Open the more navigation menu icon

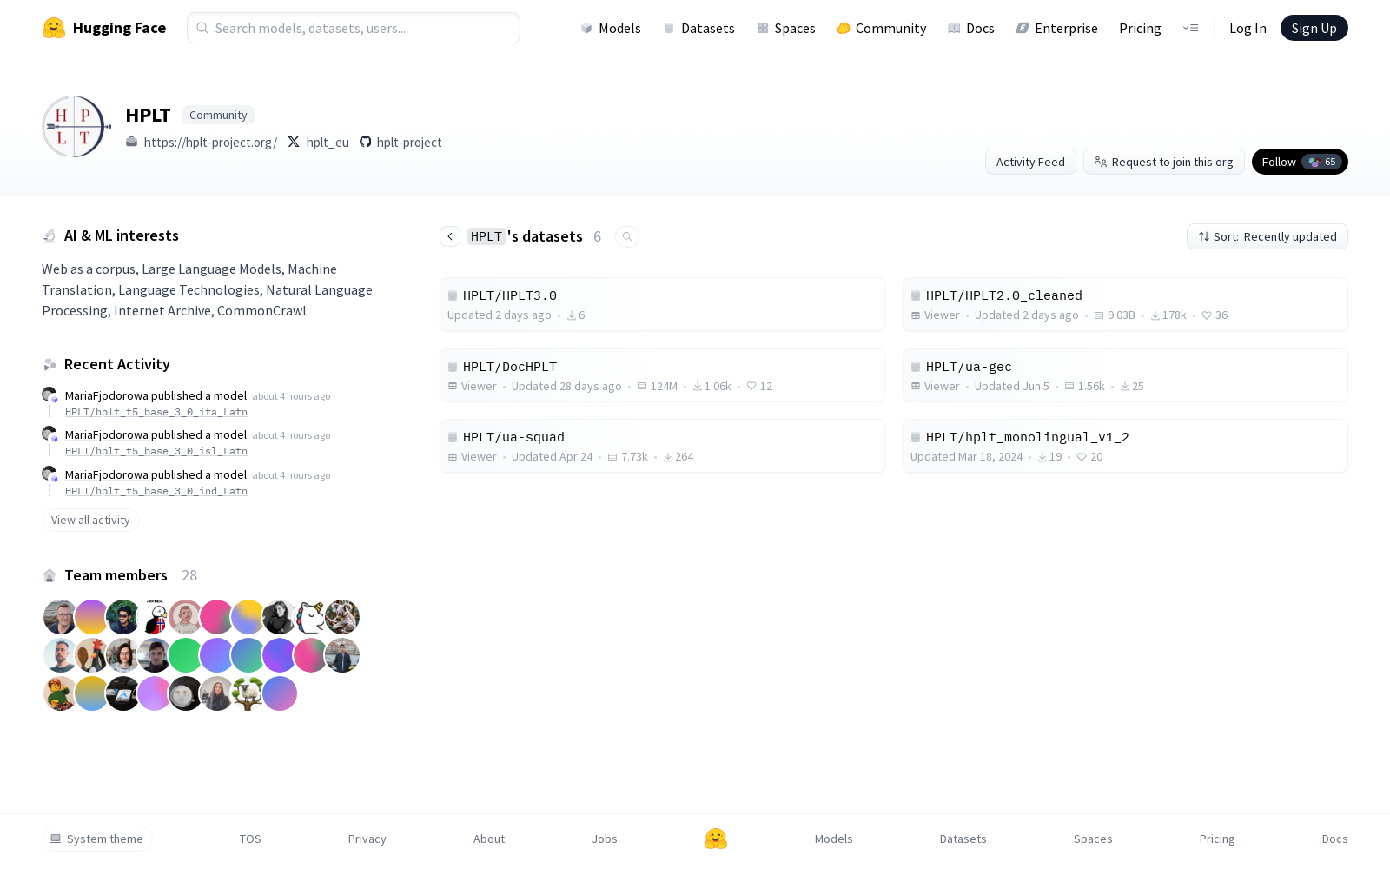pos(1190,28)
